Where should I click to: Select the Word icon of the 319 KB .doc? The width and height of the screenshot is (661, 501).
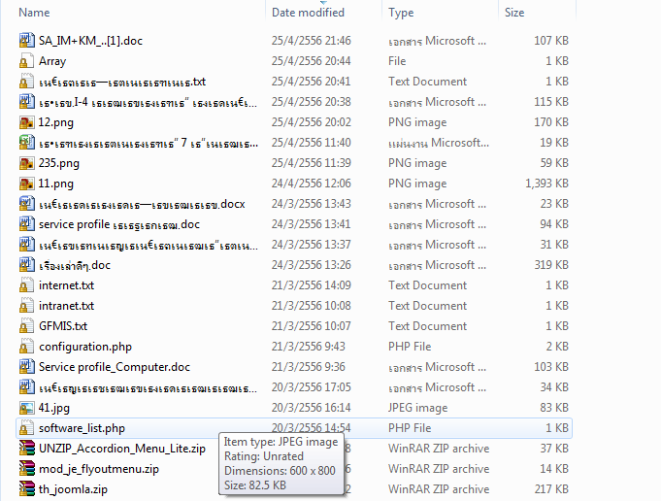(26, 265)
